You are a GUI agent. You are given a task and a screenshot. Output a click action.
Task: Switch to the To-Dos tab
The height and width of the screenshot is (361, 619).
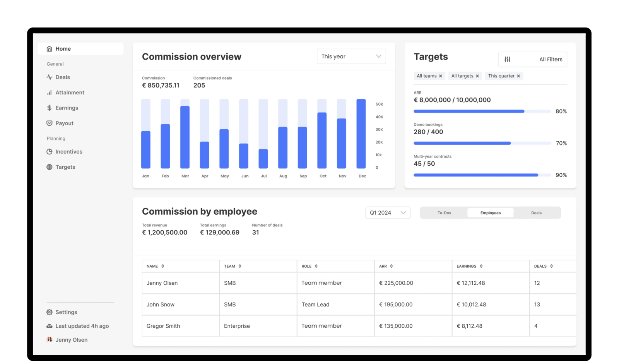coord(444,213)
